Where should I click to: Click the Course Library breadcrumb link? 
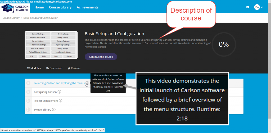tap(11, 18)
